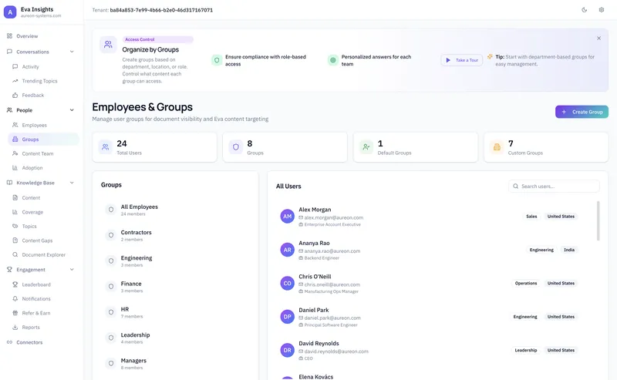Click Reports download icon

pyautogui.click(x=15, y=327)
